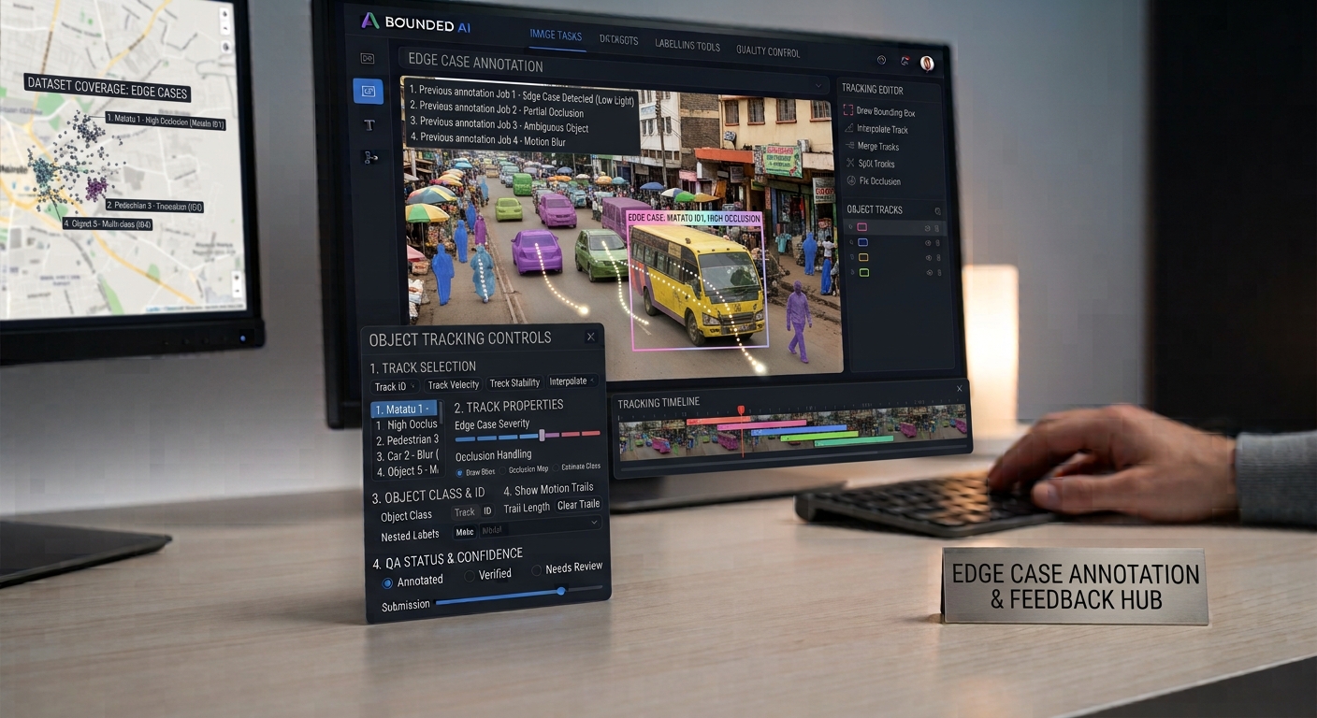Open the notification icon beside the avatar

tap(905, 62)
